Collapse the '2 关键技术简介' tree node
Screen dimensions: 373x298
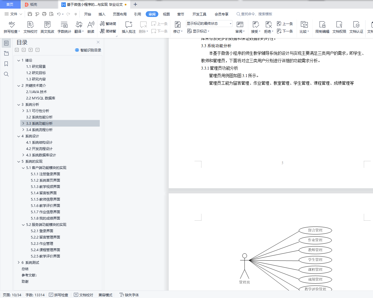tap(19, 86)
